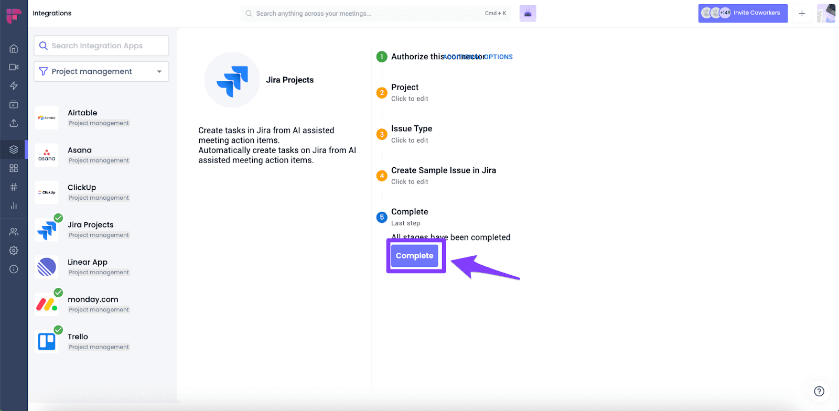Open the bar chart analytics icon

click(x=14, y=206)
